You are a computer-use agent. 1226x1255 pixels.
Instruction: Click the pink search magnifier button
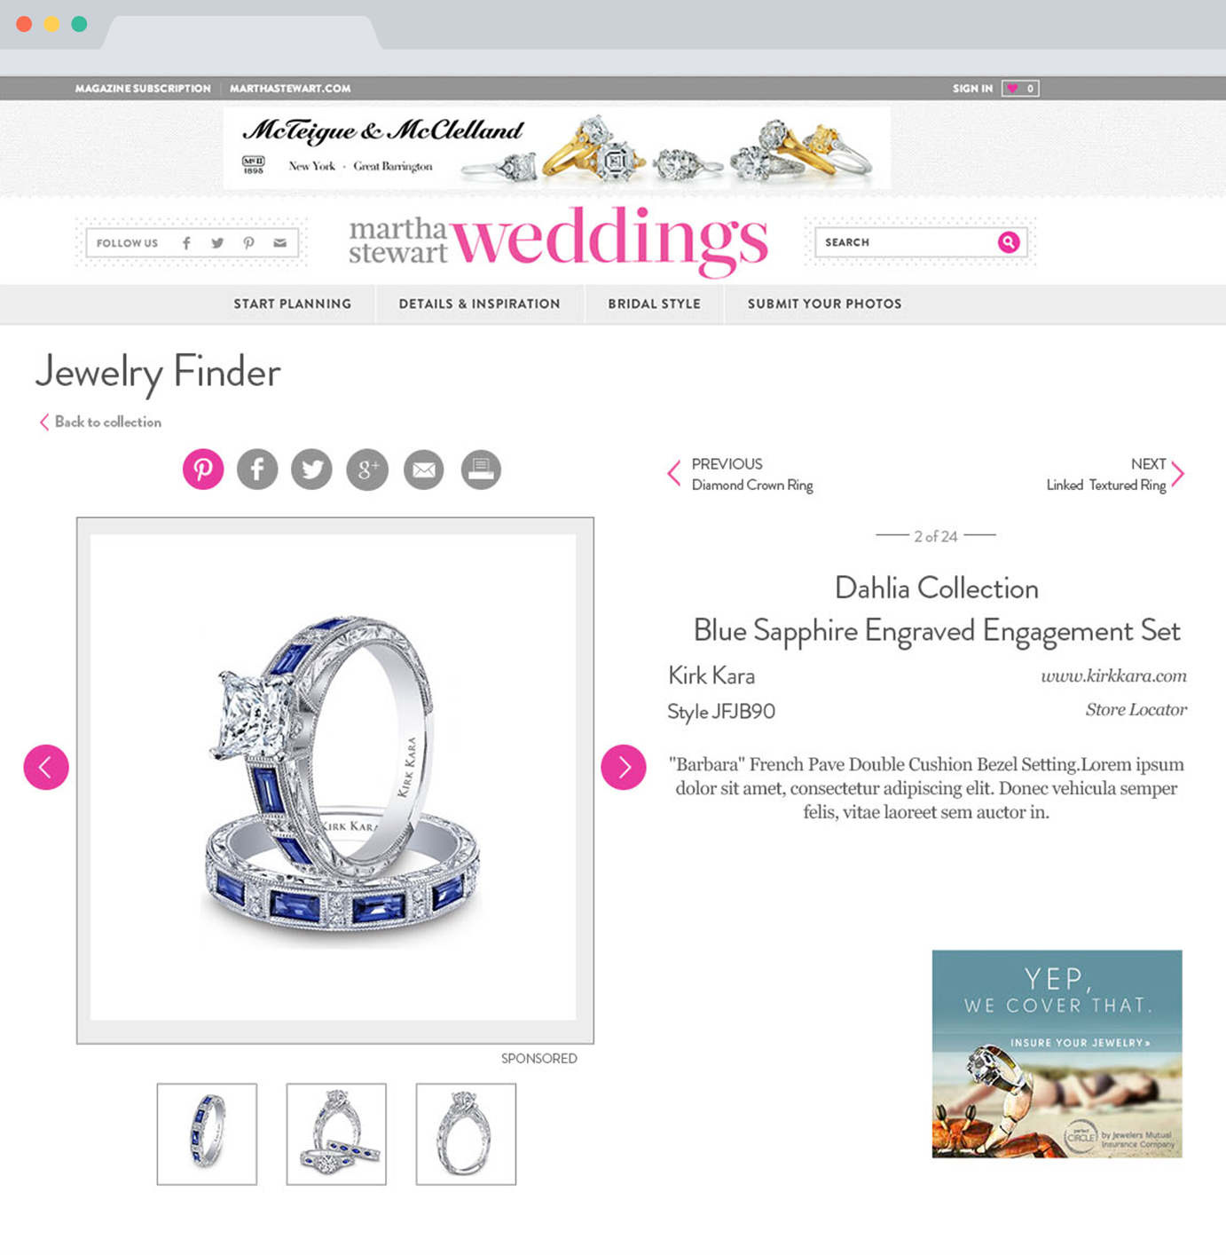(x=1009, y=242)
